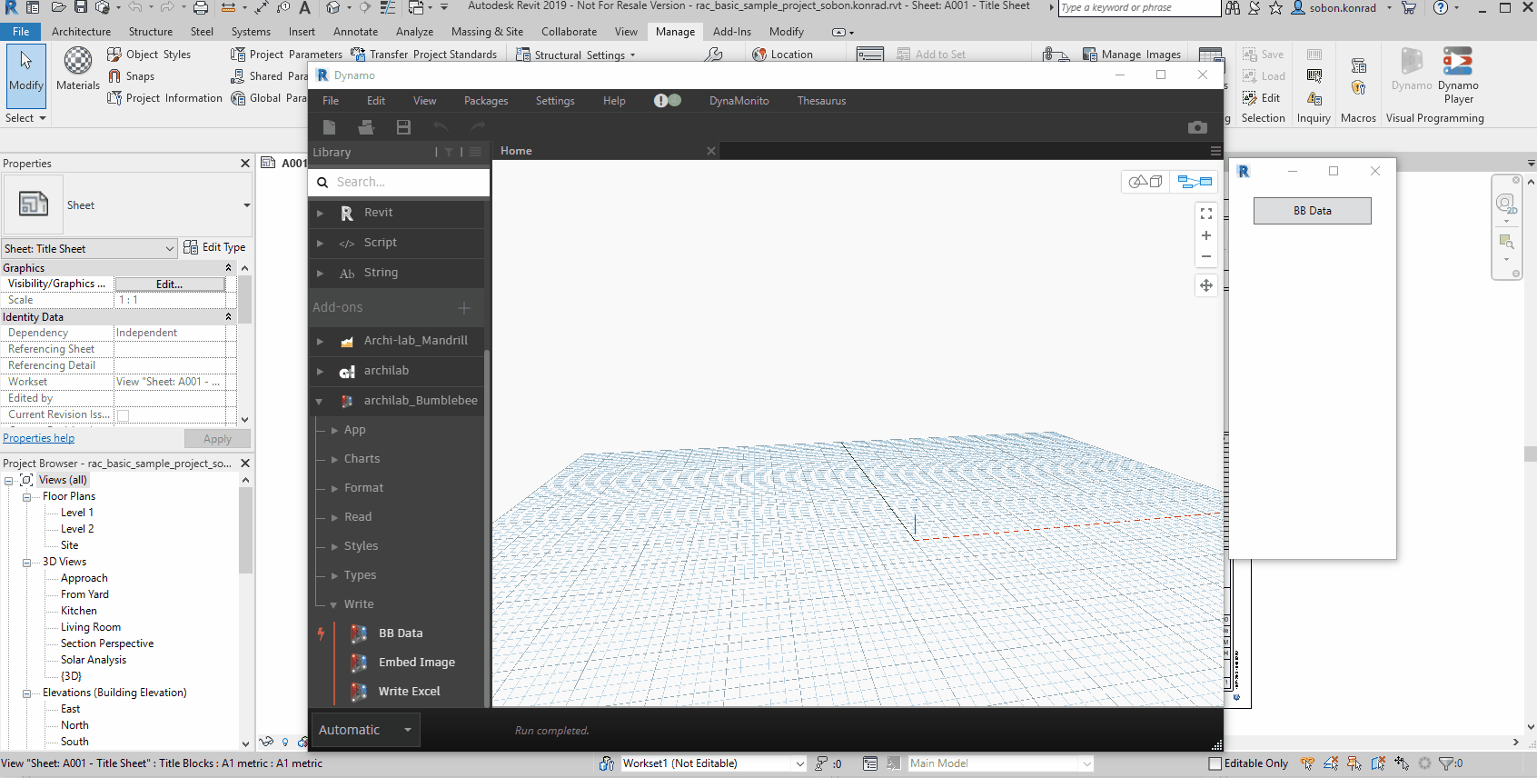Click the library filter funnel icon

(449, 152)
